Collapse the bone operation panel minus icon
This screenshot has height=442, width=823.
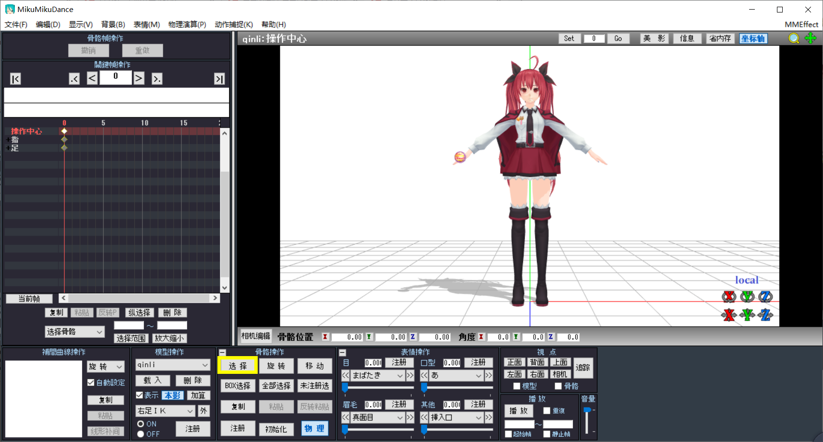tap(222, 352)
